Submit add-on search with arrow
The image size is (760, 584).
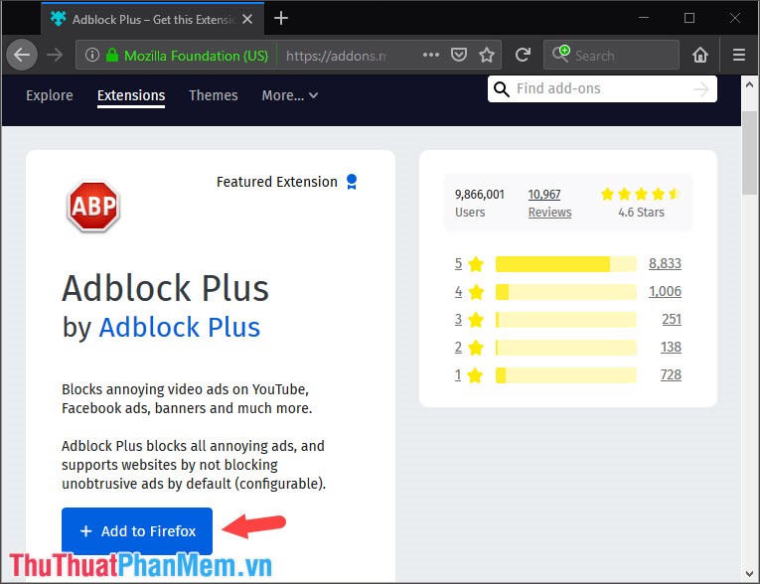(x=700, y=89)
